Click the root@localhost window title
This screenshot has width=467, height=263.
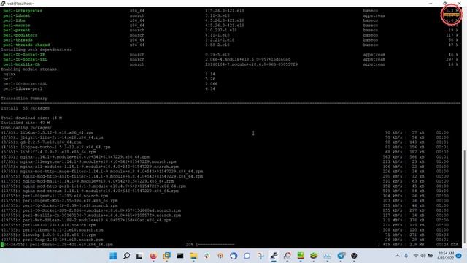tap(20, 4)
